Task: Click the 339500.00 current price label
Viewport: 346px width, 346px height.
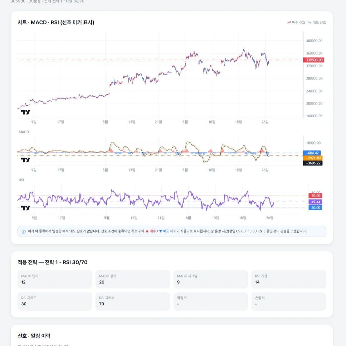Action: pos(314,60)
